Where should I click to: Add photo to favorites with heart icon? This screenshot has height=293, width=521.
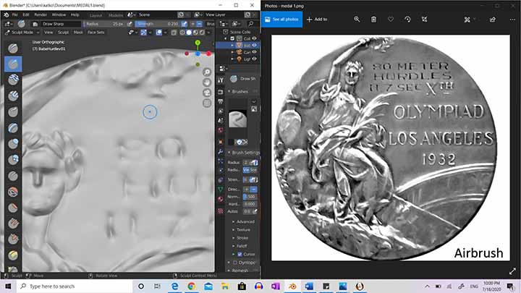point(391,20)
